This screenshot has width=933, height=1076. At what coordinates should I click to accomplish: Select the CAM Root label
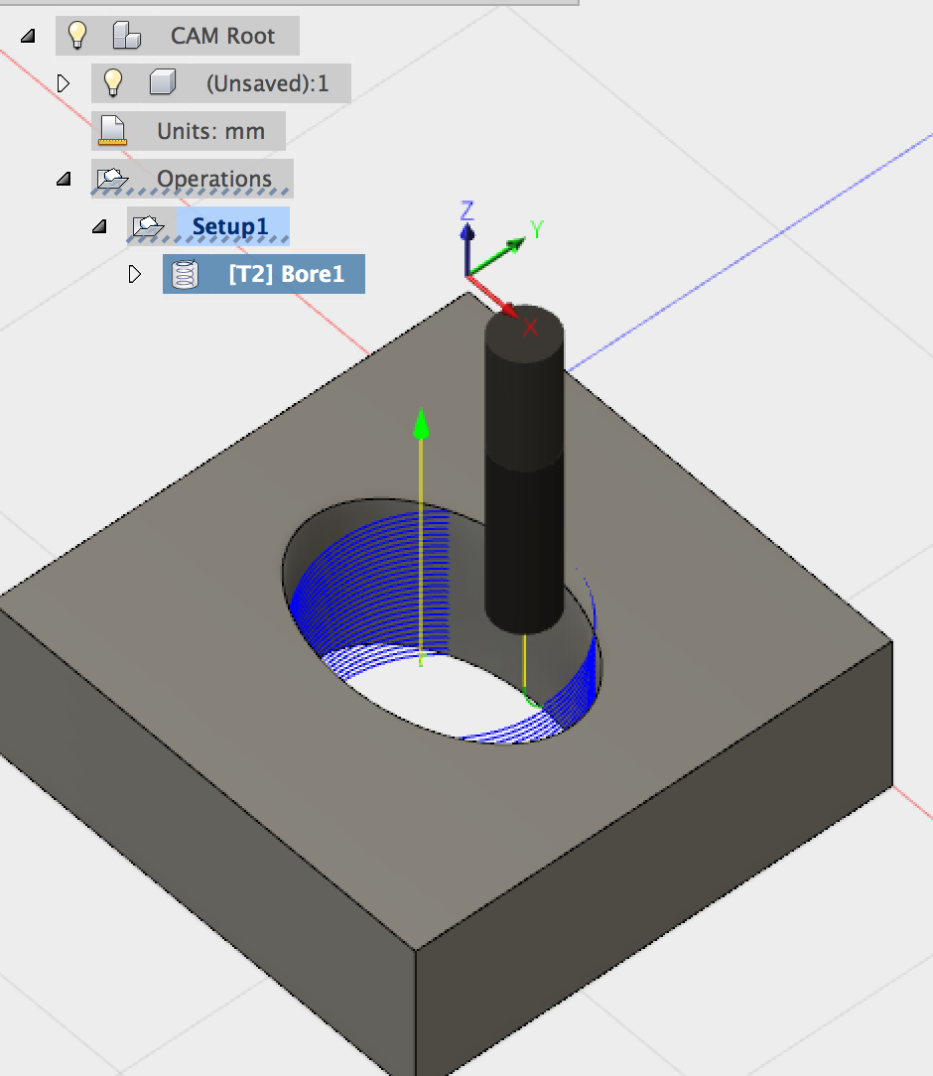(x=222, y=36)
